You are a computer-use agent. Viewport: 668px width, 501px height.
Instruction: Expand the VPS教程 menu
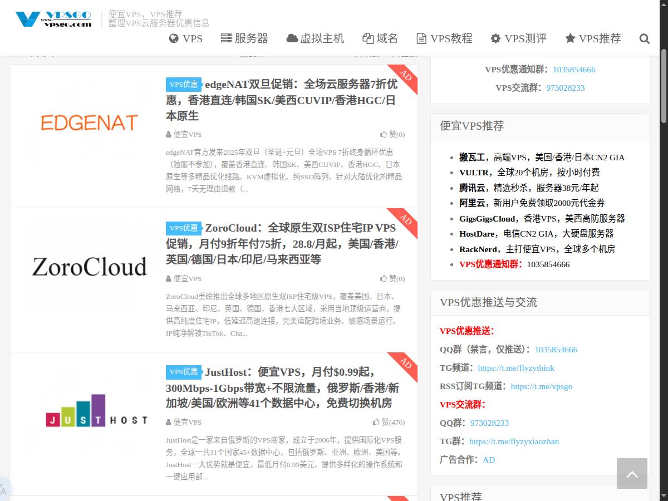444,38
